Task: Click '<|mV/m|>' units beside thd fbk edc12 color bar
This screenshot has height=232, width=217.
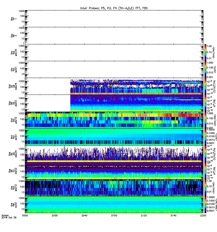Action: [215, 120]
